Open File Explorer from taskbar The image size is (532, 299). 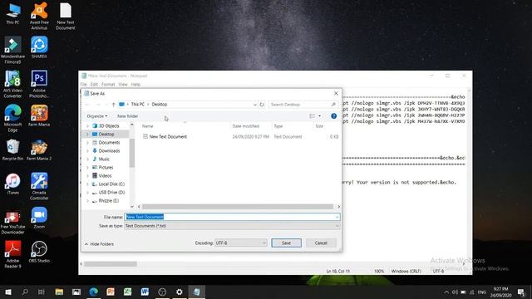coord(59,292)
